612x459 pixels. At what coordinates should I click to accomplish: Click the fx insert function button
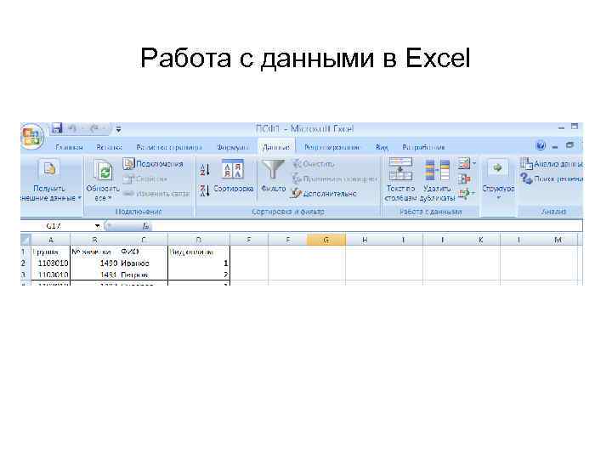(145, 226)
